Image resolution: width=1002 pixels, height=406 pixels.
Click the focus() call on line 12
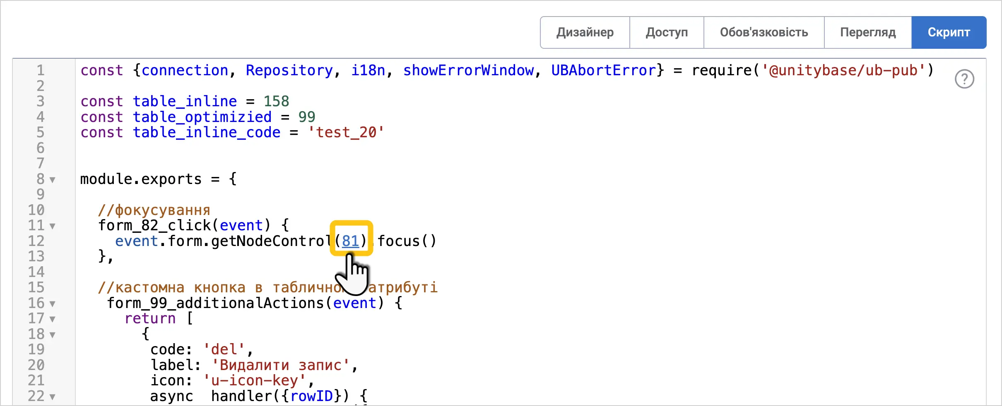coord(407,241)
